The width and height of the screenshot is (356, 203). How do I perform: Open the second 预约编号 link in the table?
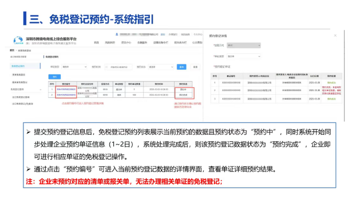click(66, 95)
